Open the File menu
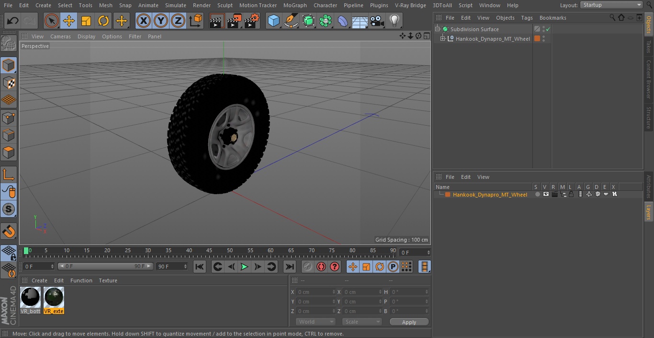 (x=8, y=5)
